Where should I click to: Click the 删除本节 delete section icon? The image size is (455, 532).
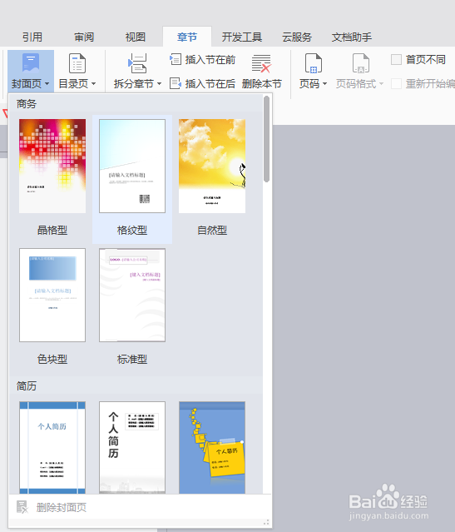coord(261,63)
